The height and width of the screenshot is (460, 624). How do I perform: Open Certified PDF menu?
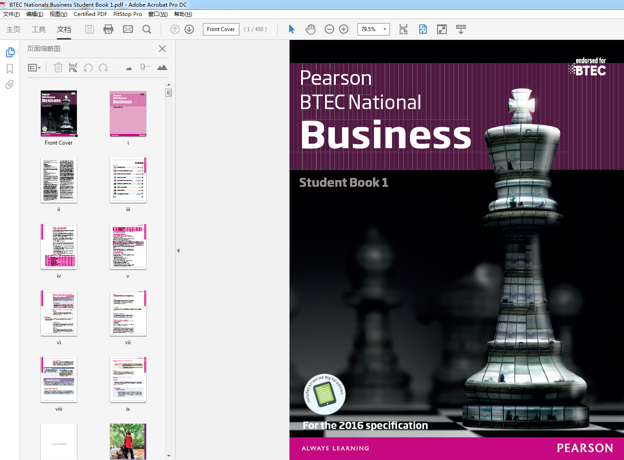point(90,14)
